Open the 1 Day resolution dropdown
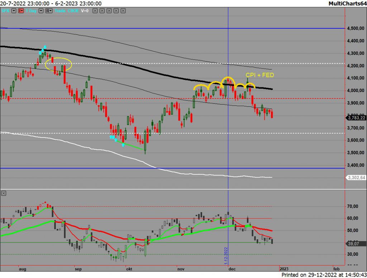 point(40,11)
